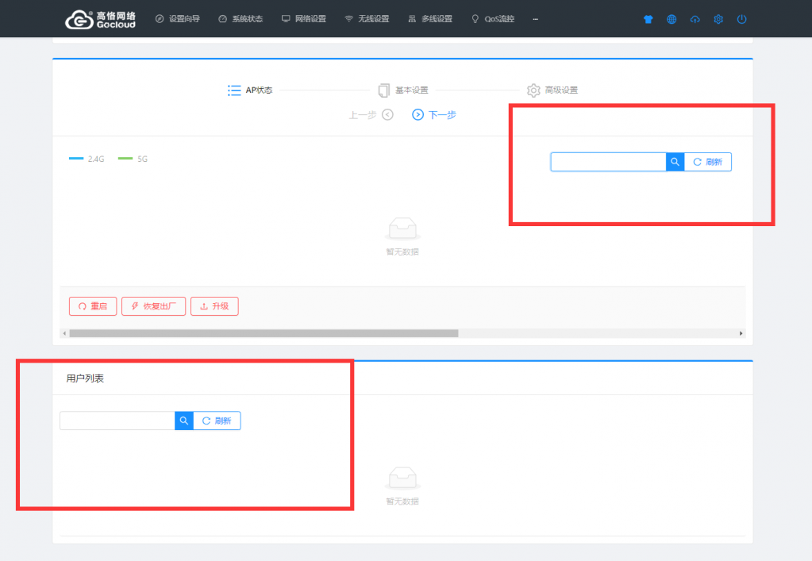Switch to the 基本设置 step
The height and width of the screenshot is (561, 812).
pyautogui.click(x=403, y=90)
